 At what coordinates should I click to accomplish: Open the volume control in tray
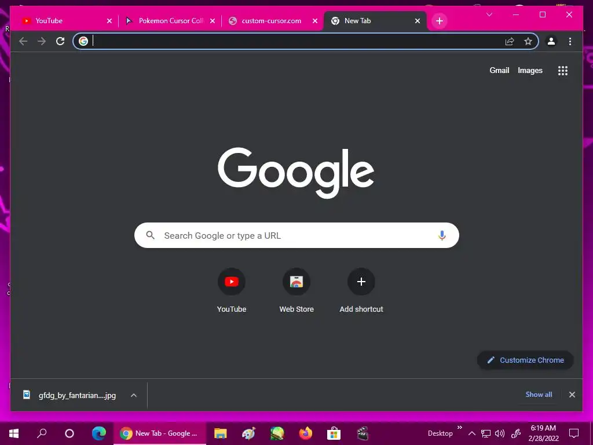pyautogui.click(x=500, y=433)
